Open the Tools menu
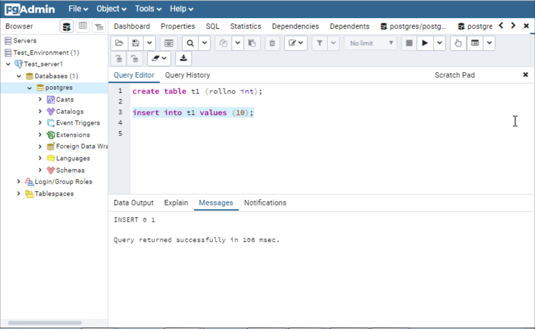 tap(148, 9)
